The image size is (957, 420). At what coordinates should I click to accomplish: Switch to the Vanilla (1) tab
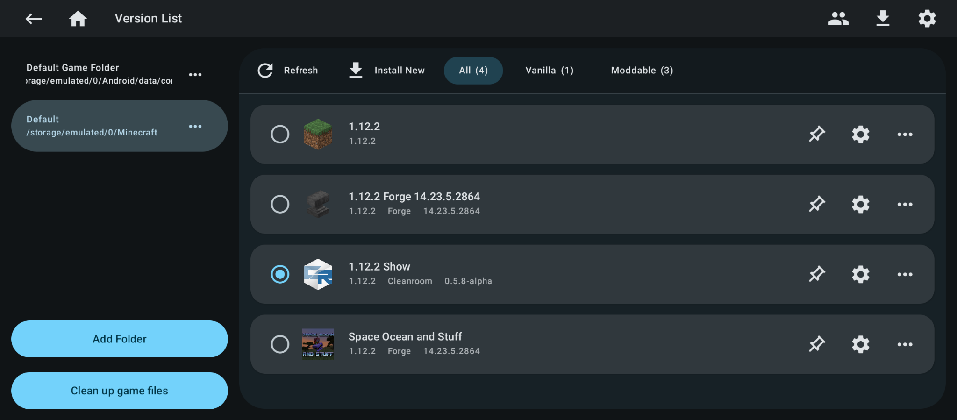point(550,71)
